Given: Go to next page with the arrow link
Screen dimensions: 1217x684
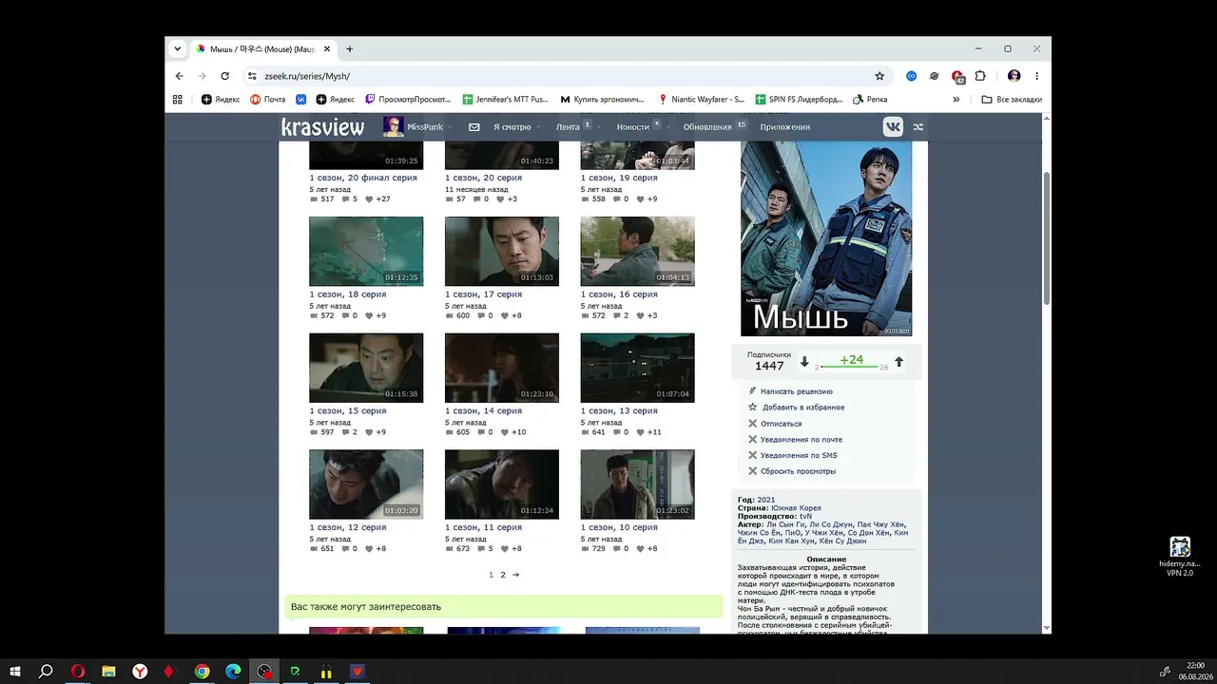Looking at the screenshot, I should (515, 575).
